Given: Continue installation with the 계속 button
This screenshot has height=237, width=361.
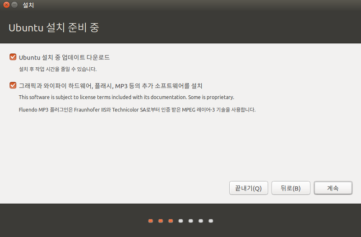Looking at the screenshot, I should (333, 188).
